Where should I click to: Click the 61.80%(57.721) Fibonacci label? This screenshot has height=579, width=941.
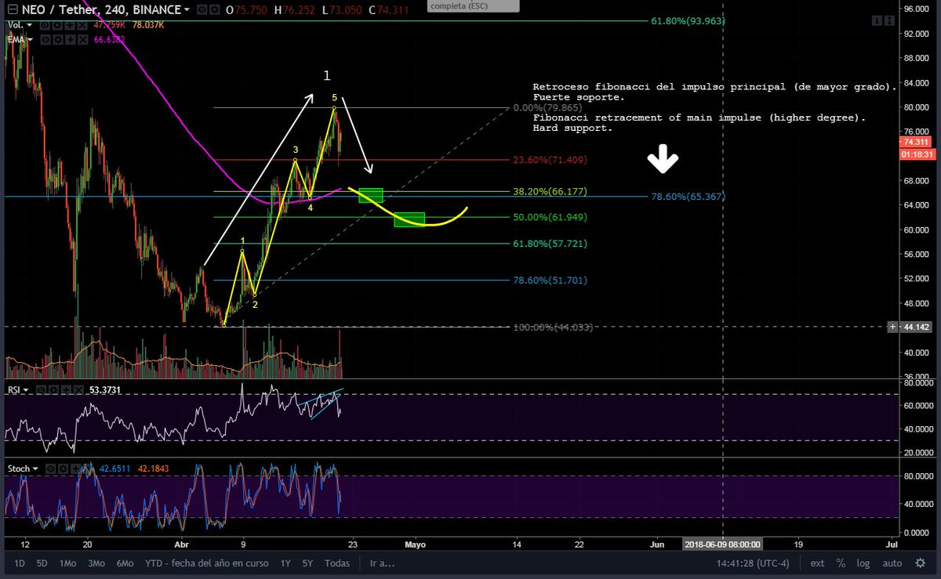550,244
